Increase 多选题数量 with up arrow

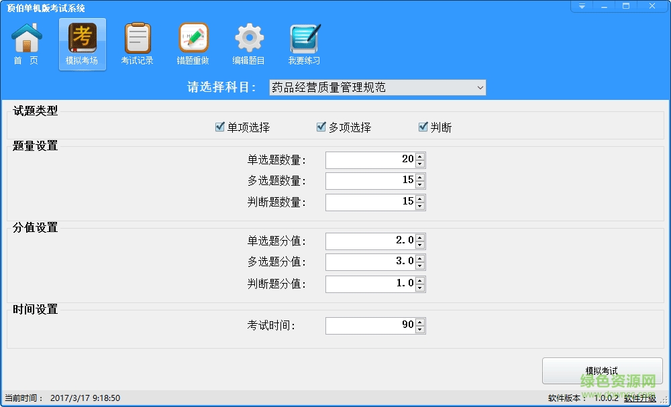pyautogui.click(x=420, y=178)
